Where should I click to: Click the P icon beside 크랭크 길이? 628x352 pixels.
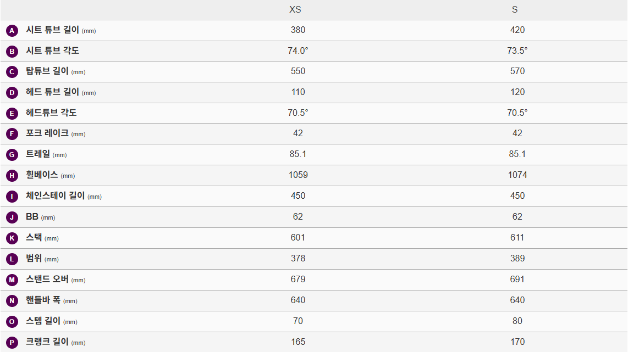click(12, 342)
